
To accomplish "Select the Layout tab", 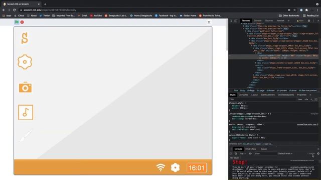I will point(254,95).
